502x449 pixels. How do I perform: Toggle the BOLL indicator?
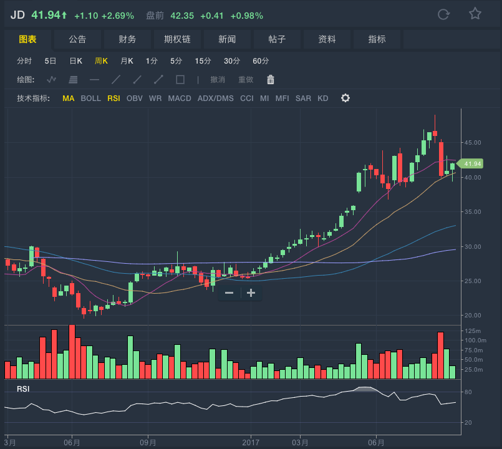(x=90, y=99)
